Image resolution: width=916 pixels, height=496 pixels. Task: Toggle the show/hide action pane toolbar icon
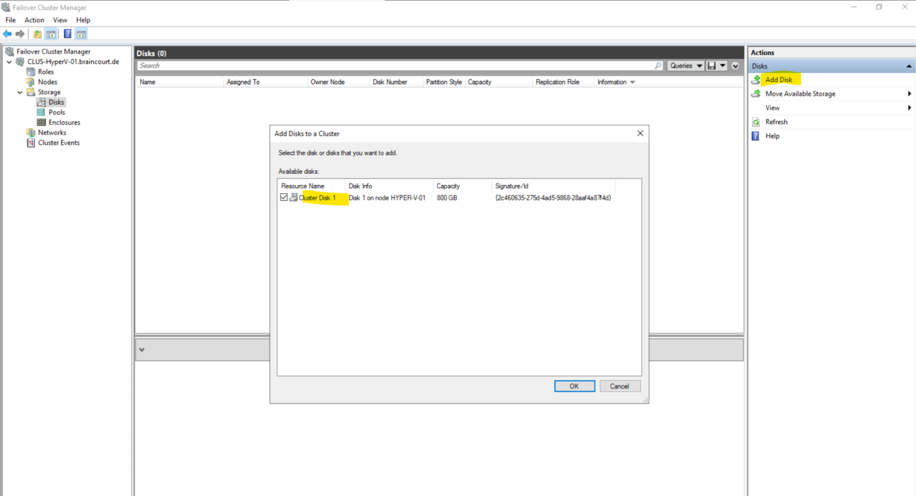point(81,33)
